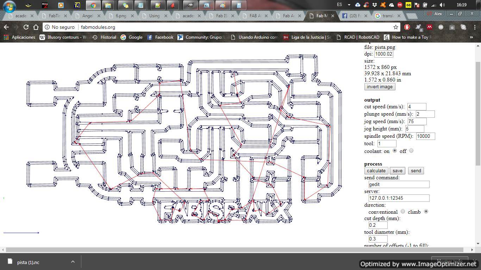Close the active Fab Modules tab

point(332,16)
